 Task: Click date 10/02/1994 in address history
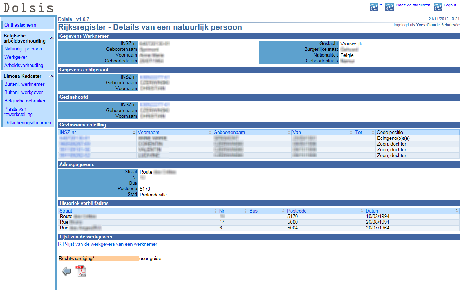point(377,217)
